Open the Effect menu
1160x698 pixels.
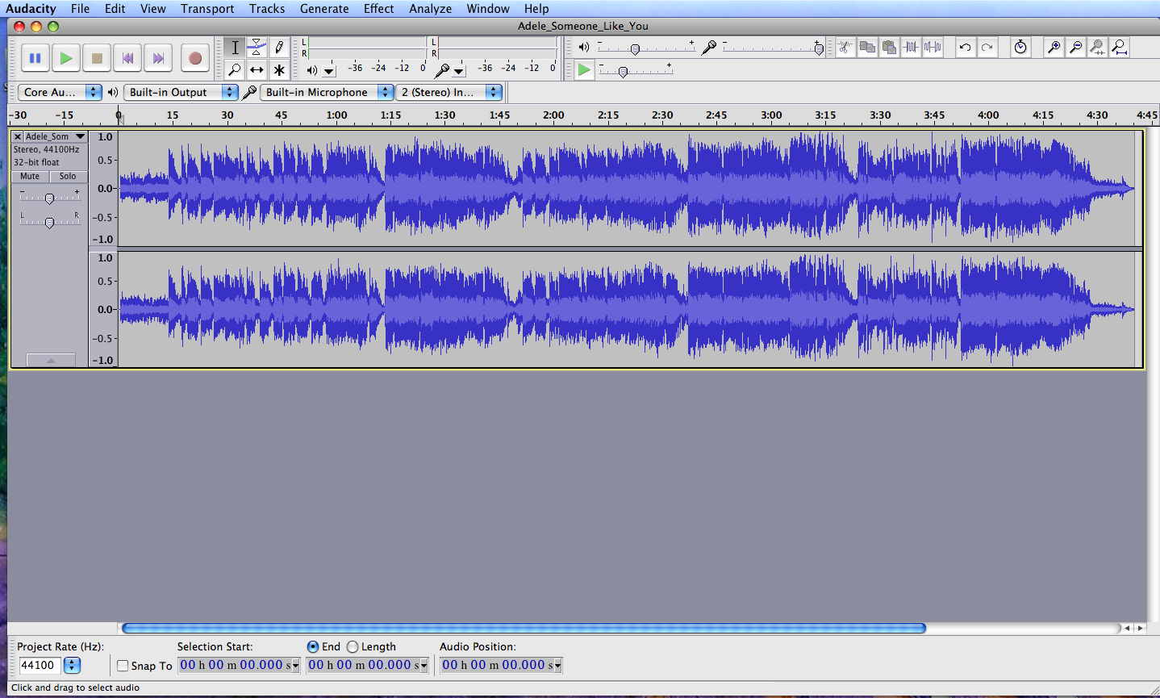378,9
